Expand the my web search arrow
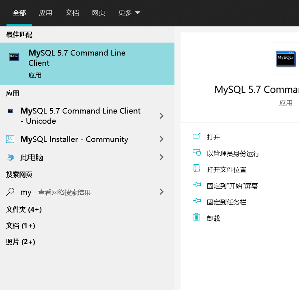The image size is (299, 290). pyautogui.click(x=161, y=191)
